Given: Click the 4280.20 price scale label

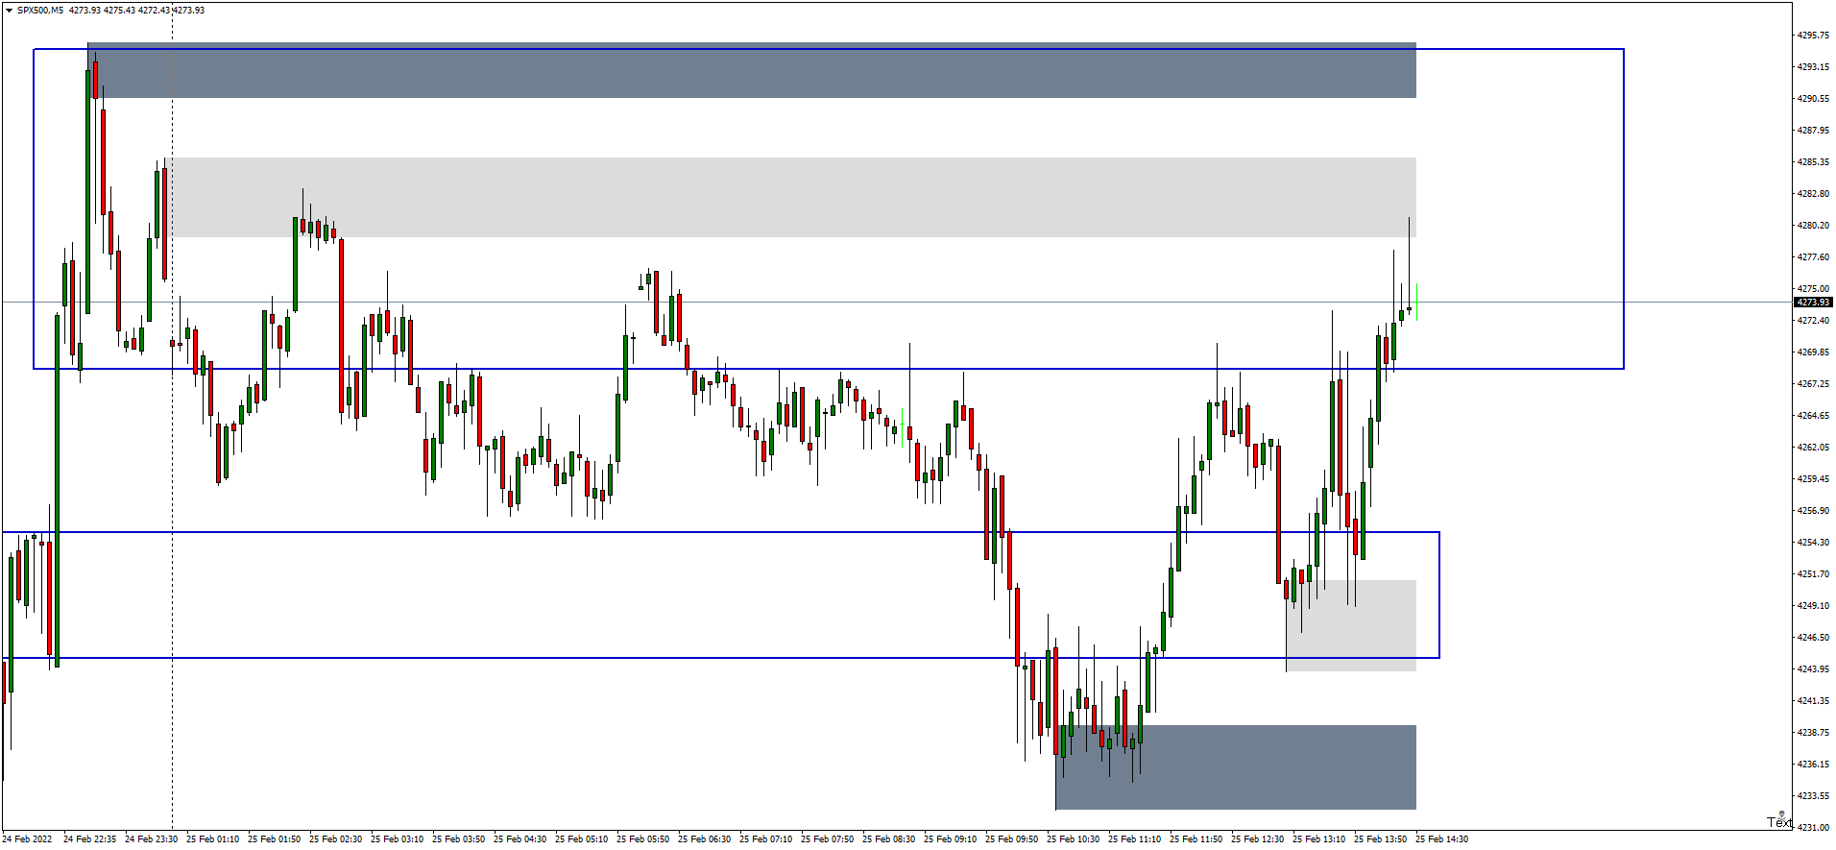Looking at the screenshot, I should [1813, 226].
